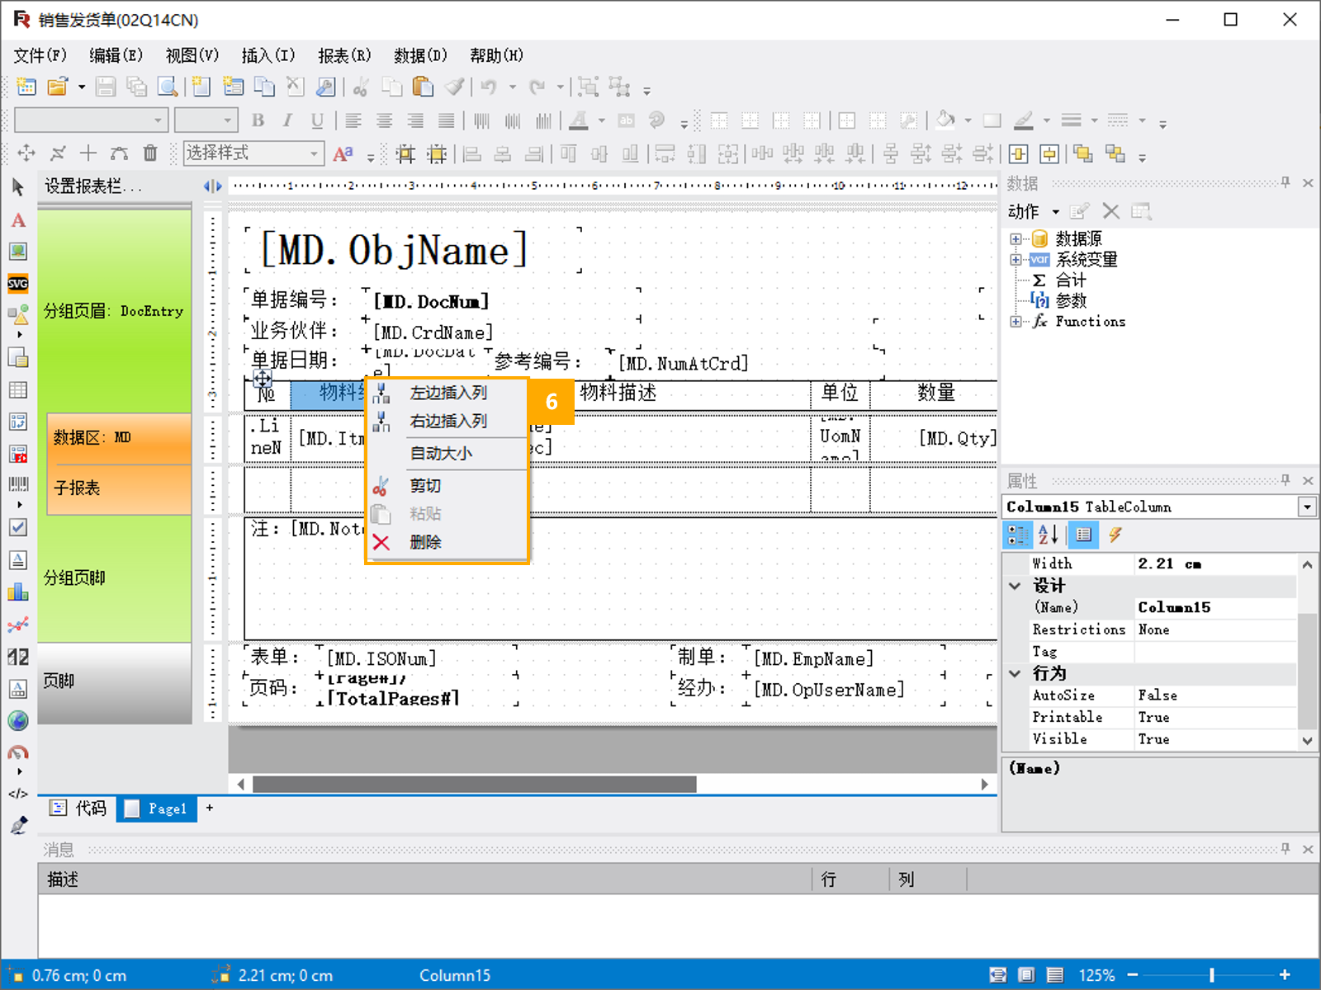Toggle Italic formatting
This screenshot has width=1321, height=990.
(287, 120)
